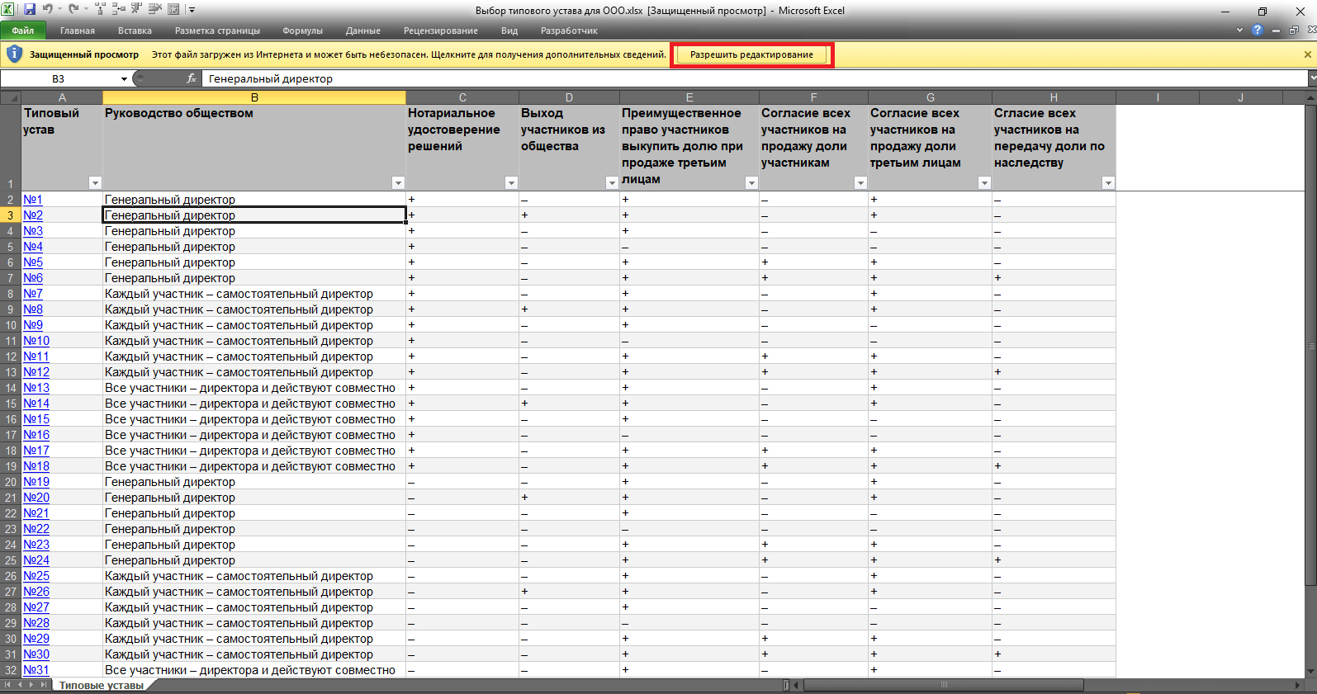Open filter dropdown for column F header
The height and width of the screenshot is (694, 1317).
point(860,183)
